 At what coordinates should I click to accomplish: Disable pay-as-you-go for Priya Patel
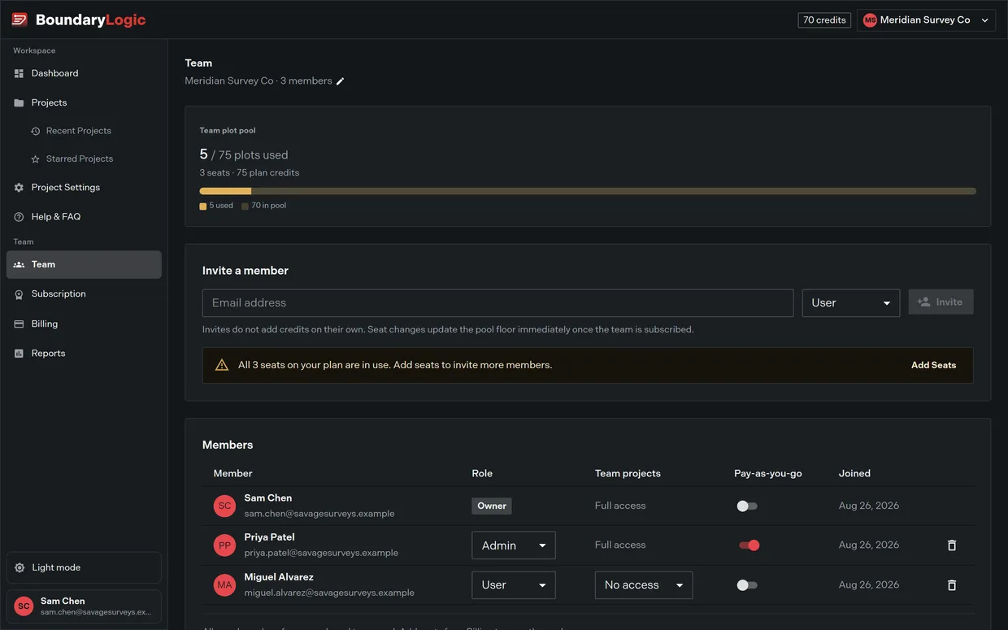tap(749, 545)
